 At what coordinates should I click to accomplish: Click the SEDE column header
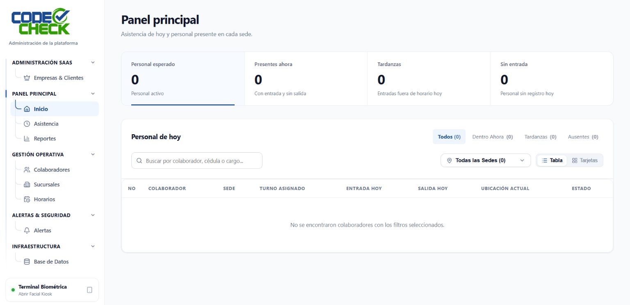(x=229, y=188)
